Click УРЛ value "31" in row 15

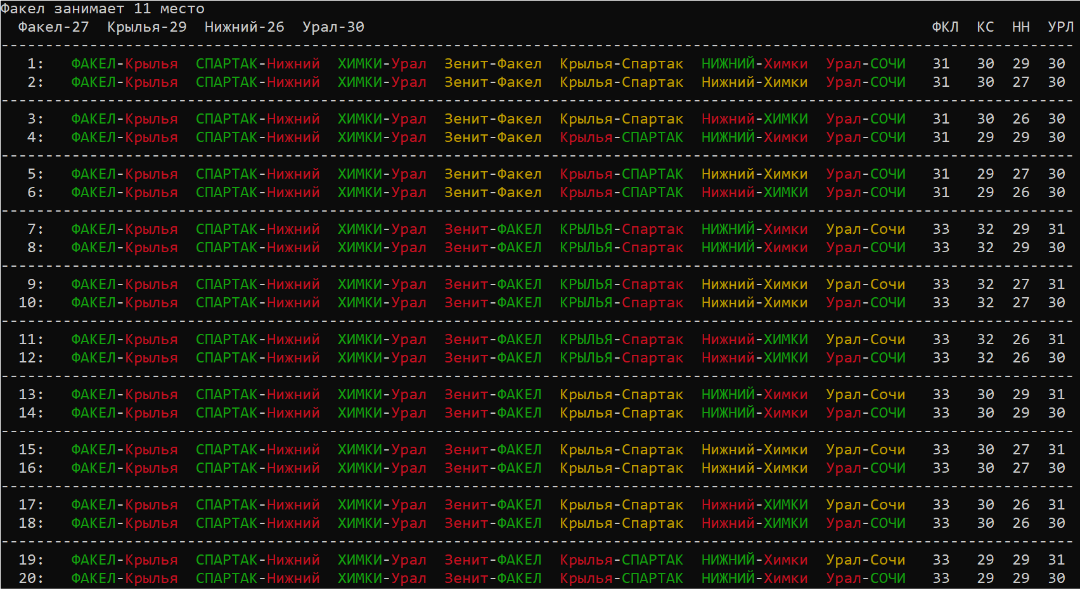1057,450
